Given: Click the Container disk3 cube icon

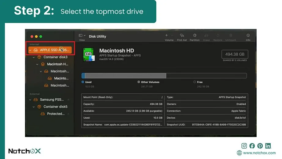Looking at the screenshot, I should tap(39, 57).
